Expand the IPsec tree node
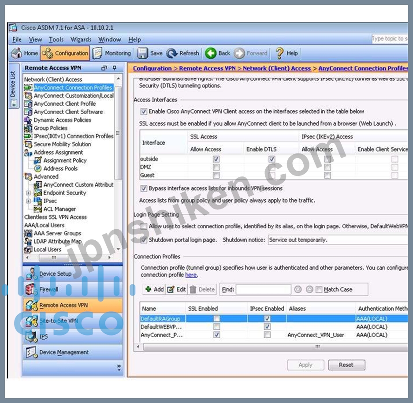The height and width of the screenshot is (403, 413). pyautogui.click(x=29, y=201)
